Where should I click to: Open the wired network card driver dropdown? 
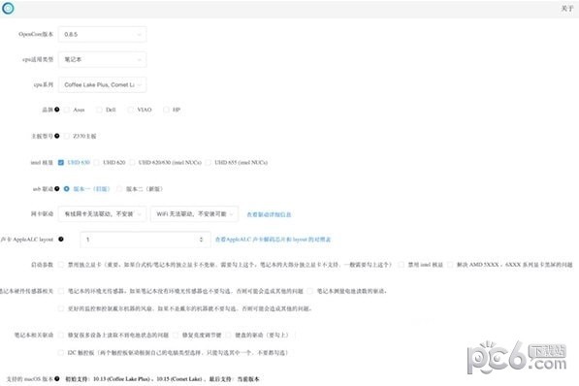(x=102, y=214)
